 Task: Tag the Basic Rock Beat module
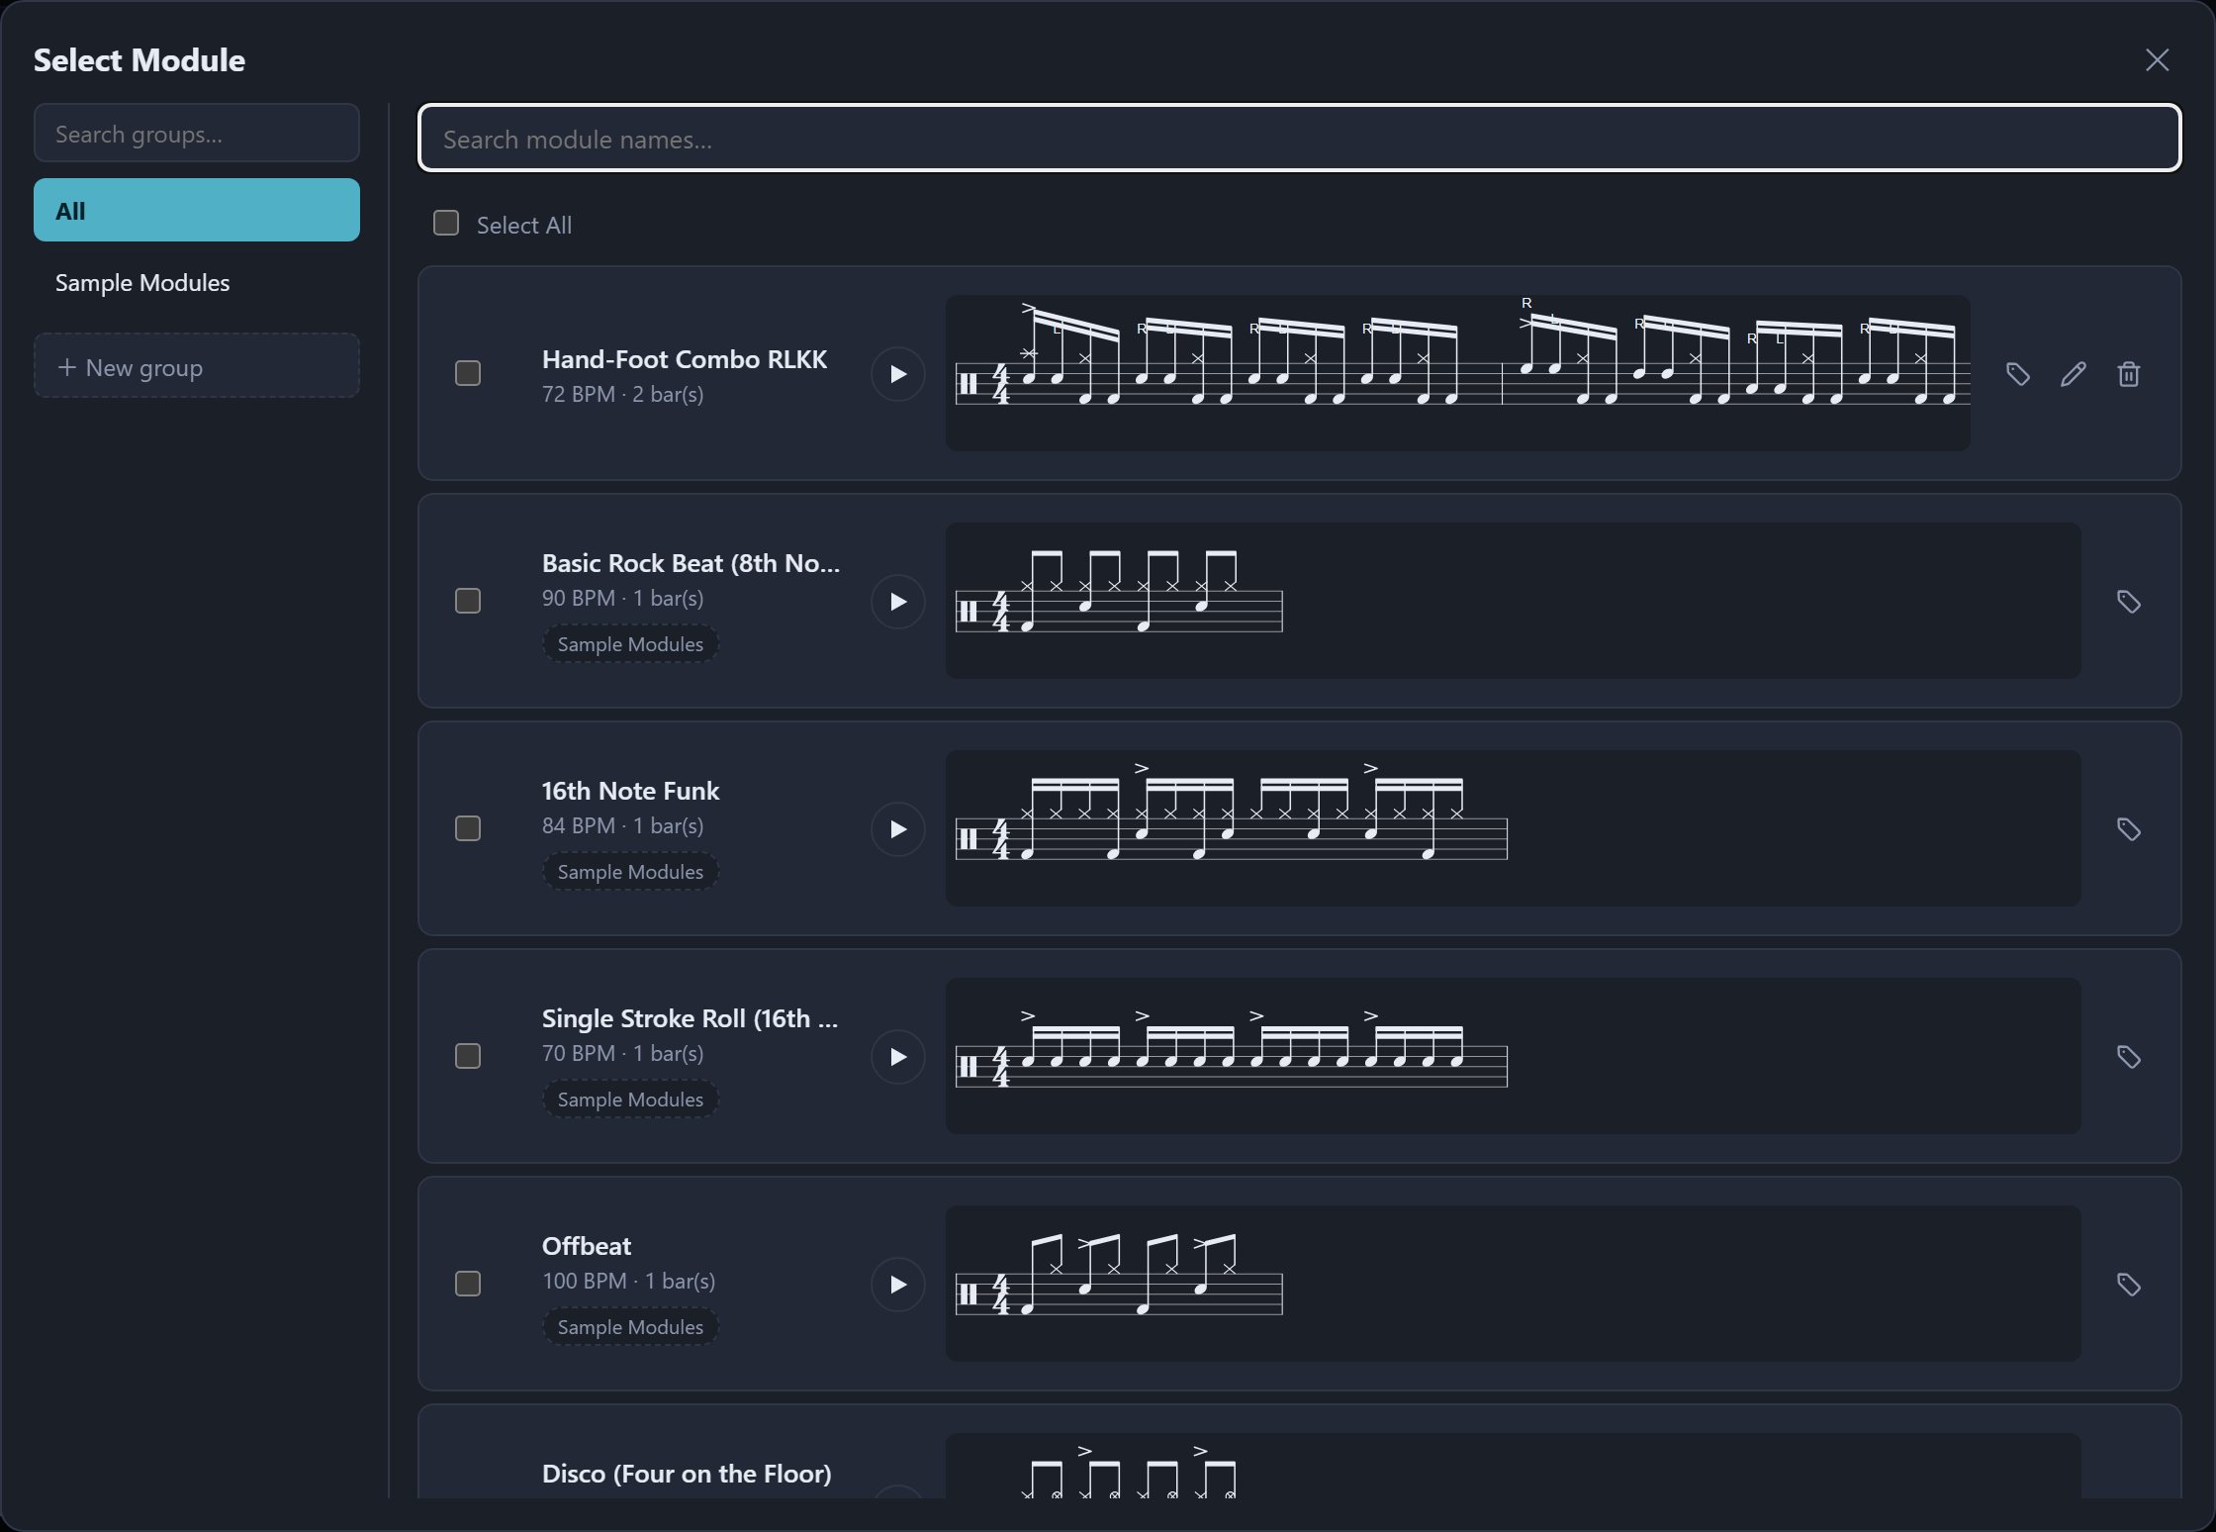pyautogui.click(x=2129, y=602)
